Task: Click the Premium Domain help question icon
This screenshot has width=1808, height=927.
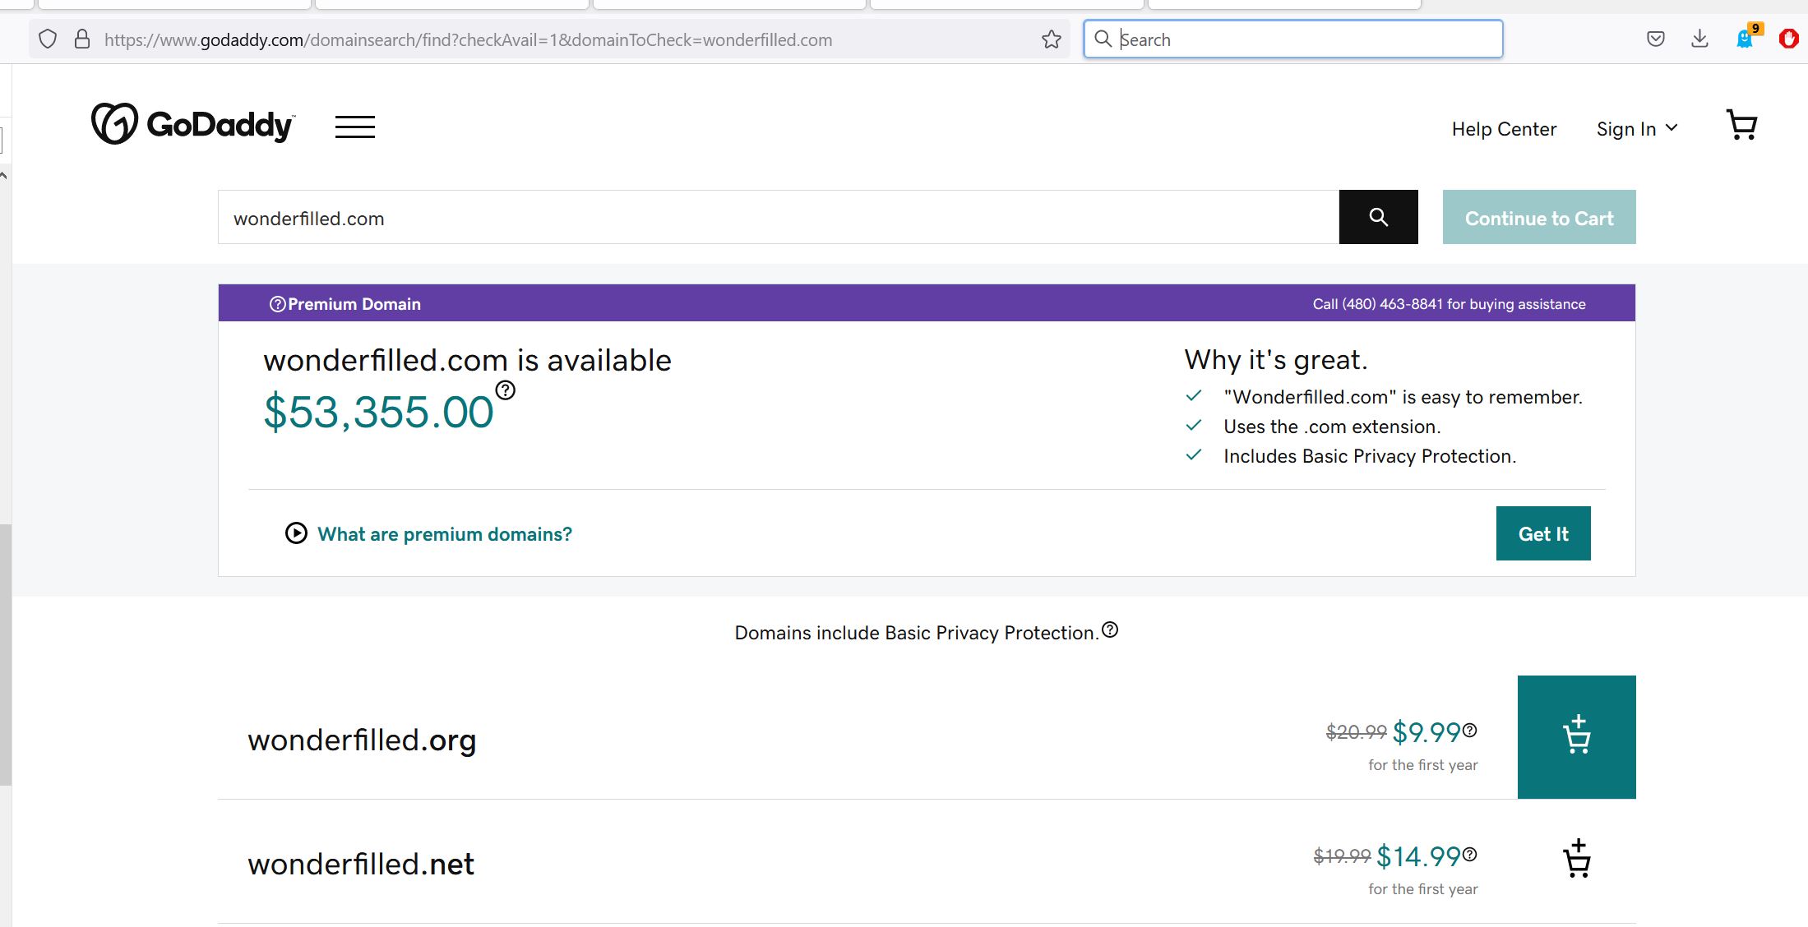Action: tap(277, 304)
